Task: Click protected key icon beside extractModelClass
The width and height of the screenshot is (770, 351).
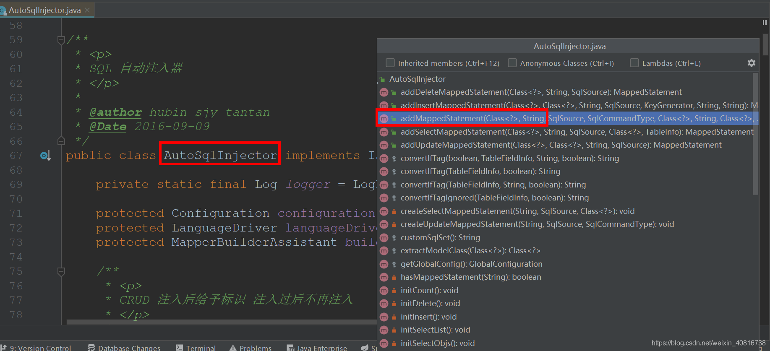Action: [394, 251]
